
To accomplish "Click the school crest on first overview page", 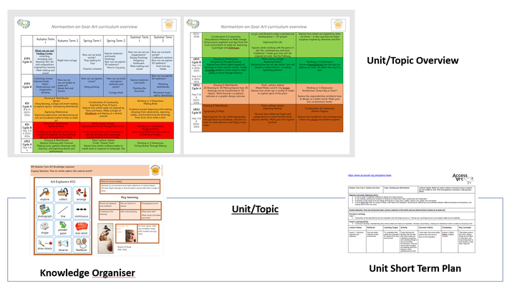I will pos(169,25).
